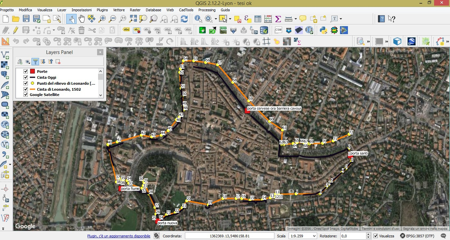
Task: Click the Zoom In magnifier tool
Action: 102,19
